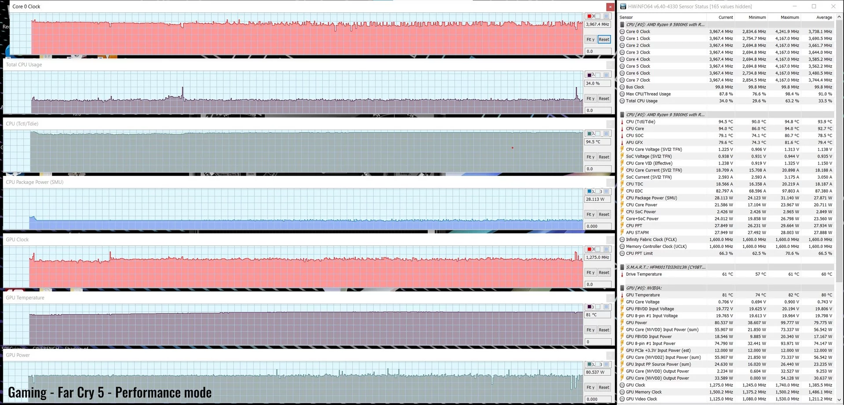Viewport: 844px width, 405px height.
Task: Click the icon next to CPU PPT Limit
Action: (622, 254)
